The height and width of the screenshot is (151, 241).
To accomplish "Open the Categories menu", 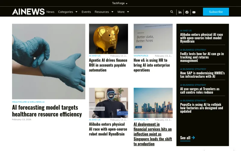I will pos(65,12).
